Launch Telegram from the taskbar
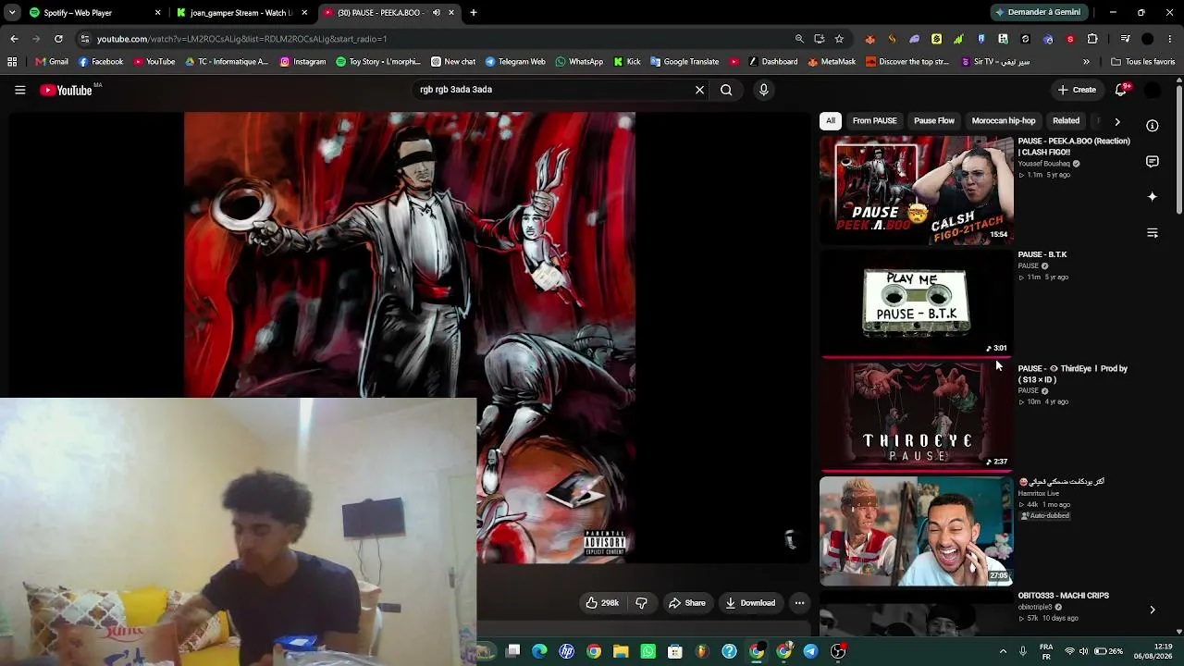This screenshot has height=666, width=1184. 810,651
